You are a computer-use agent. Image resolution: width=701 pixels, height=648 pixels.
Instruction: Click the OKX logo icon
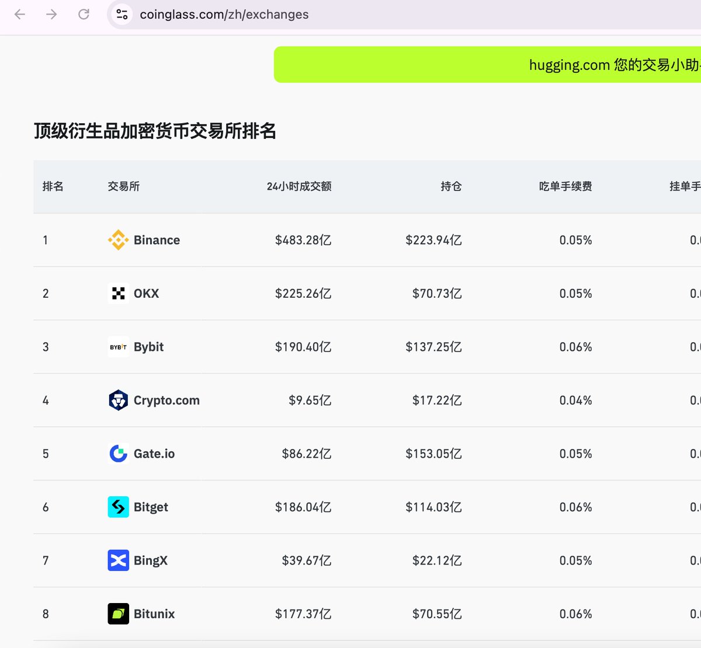(x=119, y=294)
